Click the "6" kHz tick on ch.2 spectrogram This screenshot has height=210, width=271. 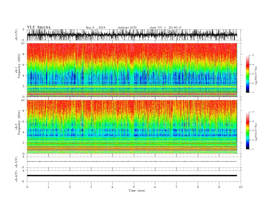click(24, 121)
